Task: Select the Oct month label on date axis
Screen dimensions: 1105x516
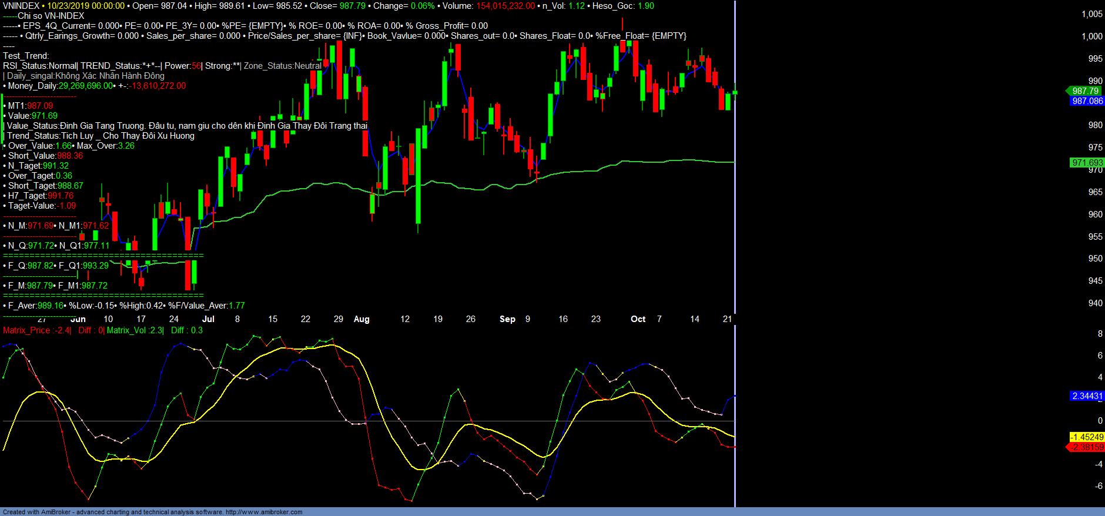Action: [638, 319]
